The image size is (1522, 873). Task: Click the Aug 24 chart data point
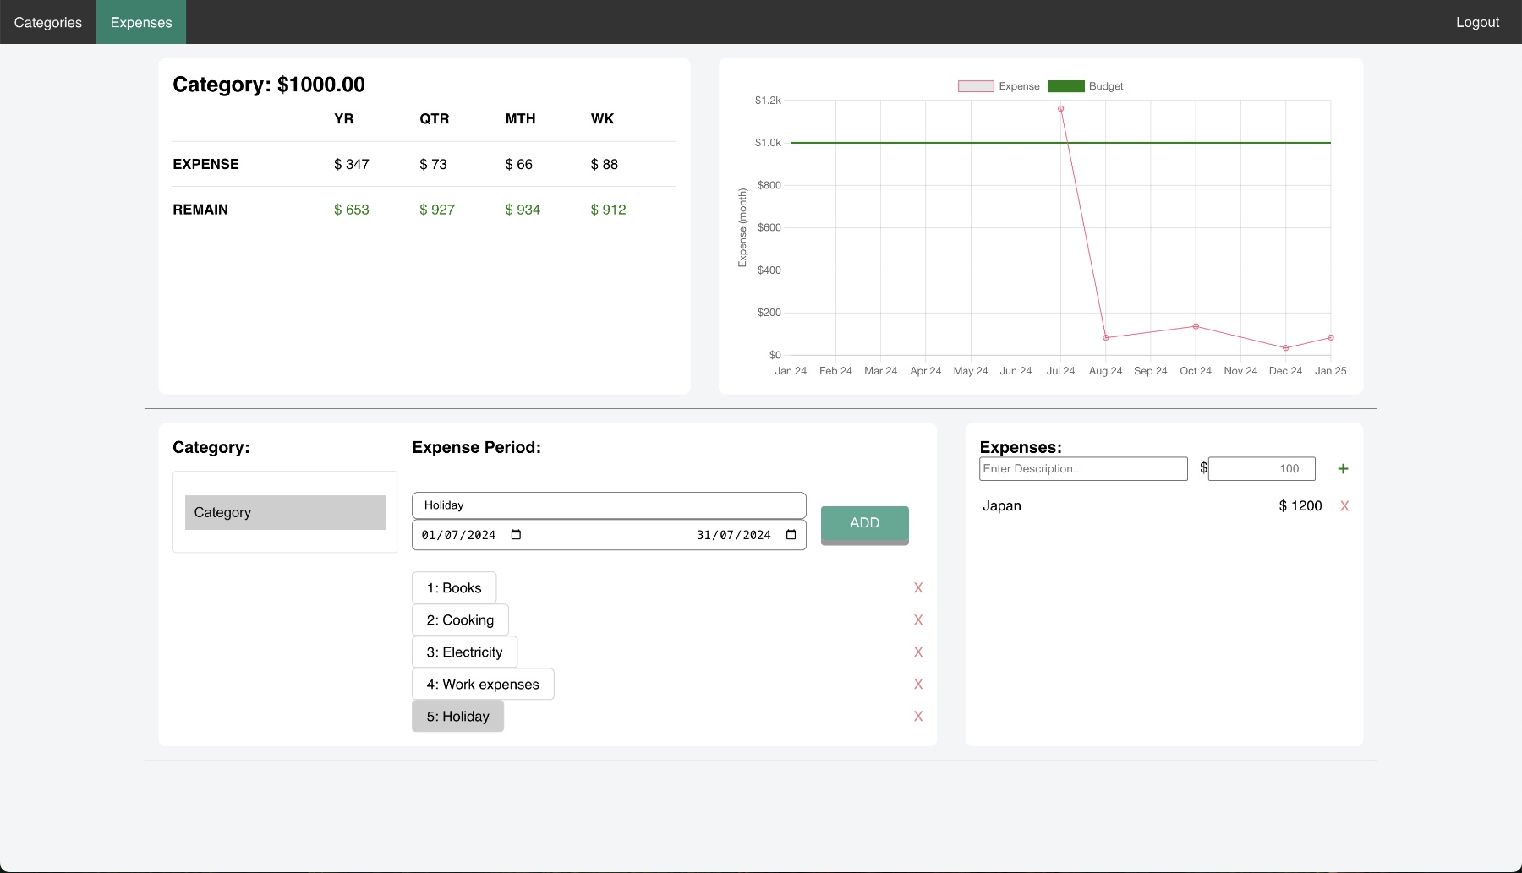coord(1106,338)
